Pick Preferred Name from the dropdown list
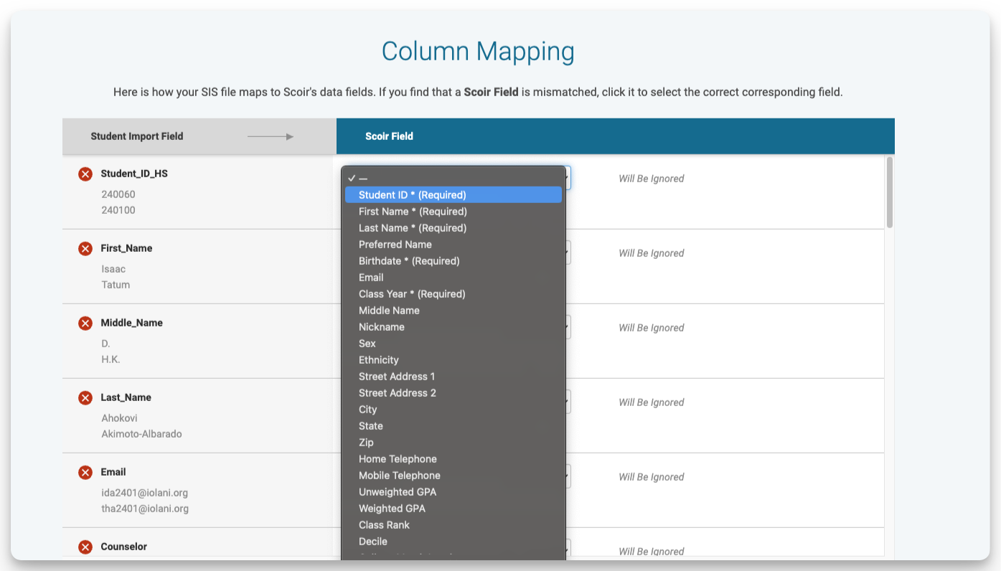This screenshot has width=1001, height=571. (x=453, y=244)
